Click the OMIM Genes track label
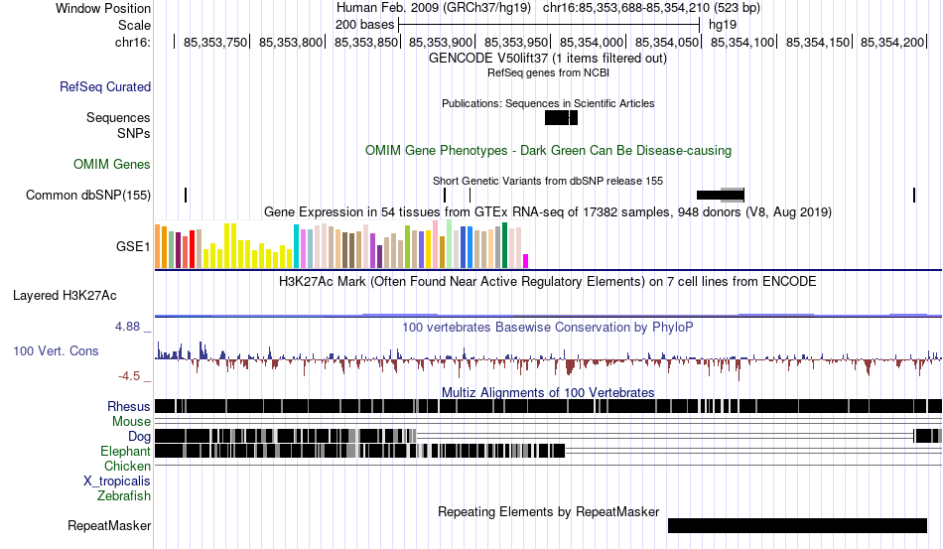 coord(112,164)
